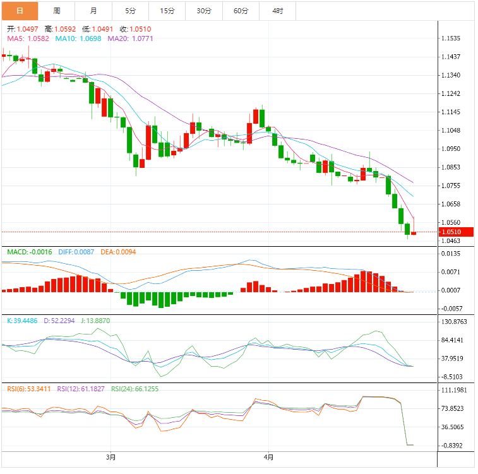Open the 60分 timeframe tab

tap(241, 11)
